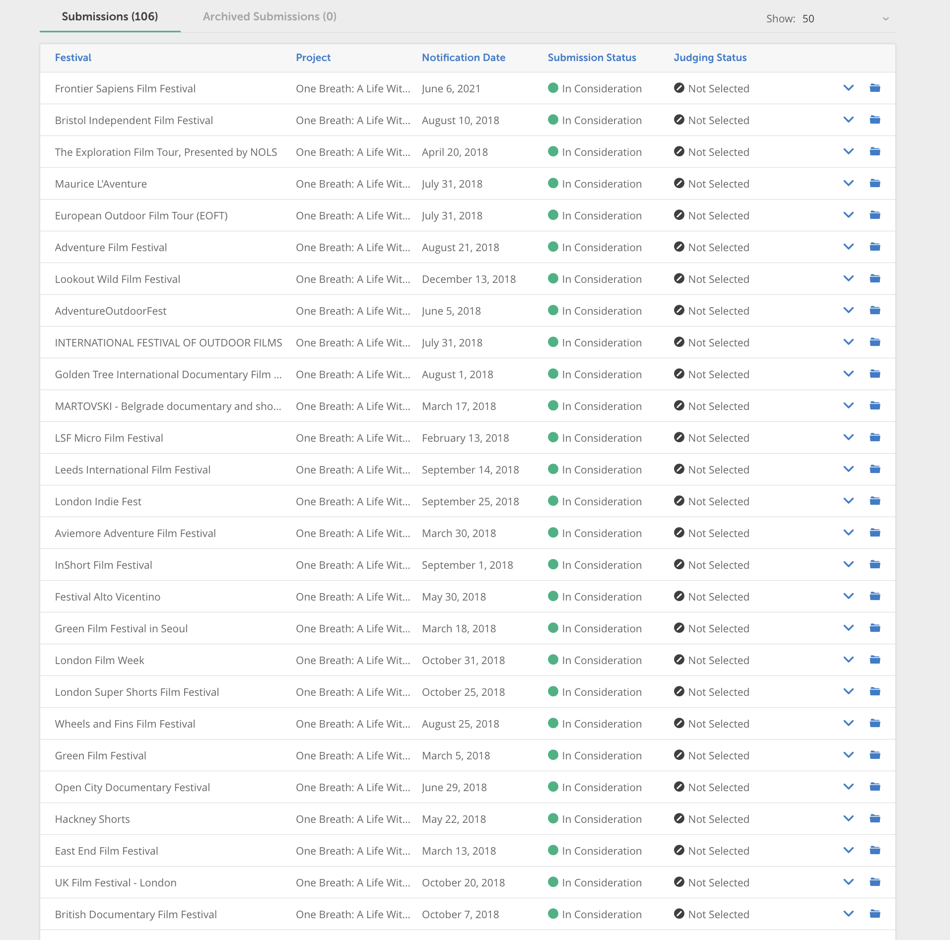Click project name in AdventureOutdoorFest row

pyautogui.click(x=353, y=311)
